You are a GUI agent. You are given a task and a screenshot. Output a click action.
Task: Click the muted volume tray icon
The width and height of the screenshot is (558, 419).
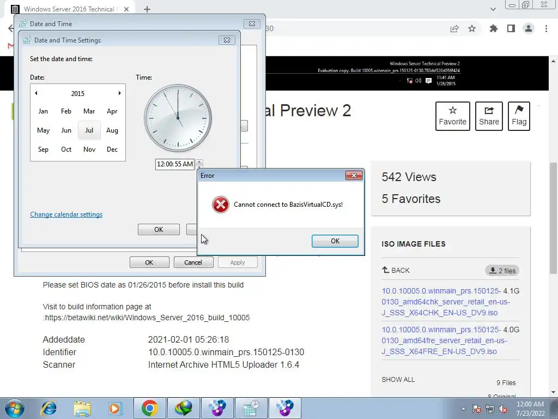[x=503, y=409]
